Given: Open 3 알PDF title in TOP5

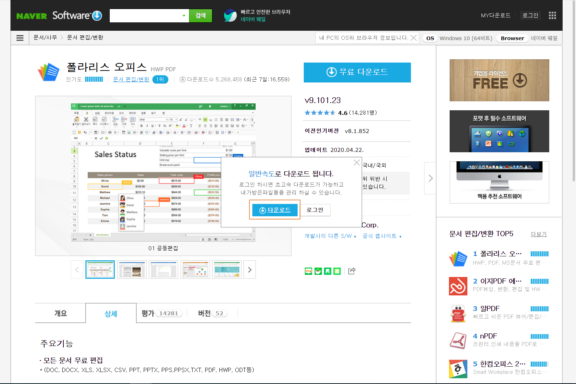Looking at the screenshot, I should tap(486, 309).
